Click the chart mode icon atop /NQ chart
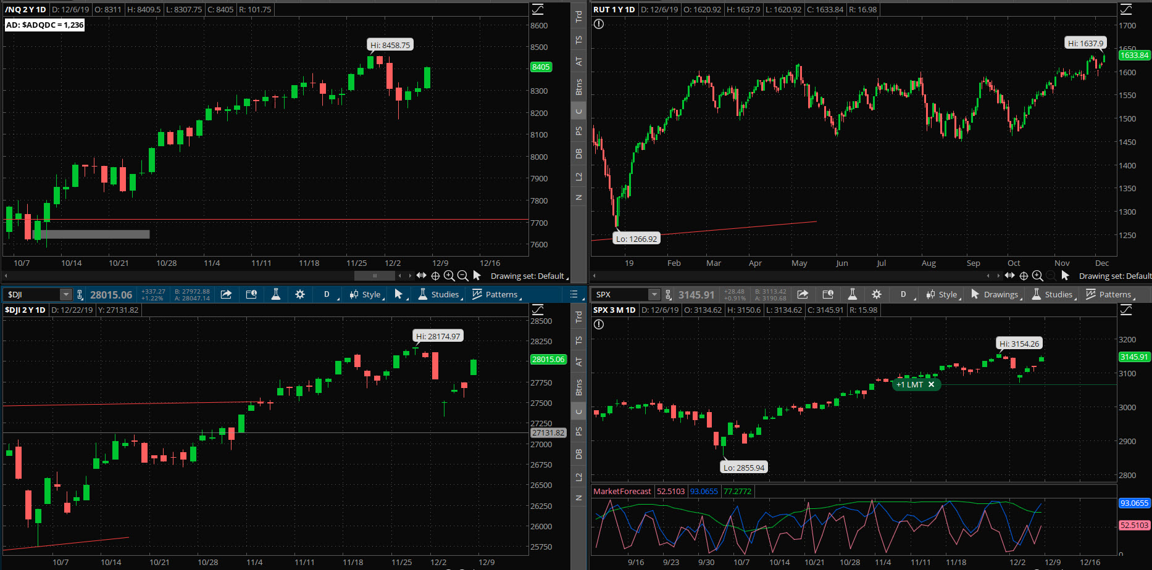Image resolution: width=1152 pixels, height=570 pixels. 538,9
